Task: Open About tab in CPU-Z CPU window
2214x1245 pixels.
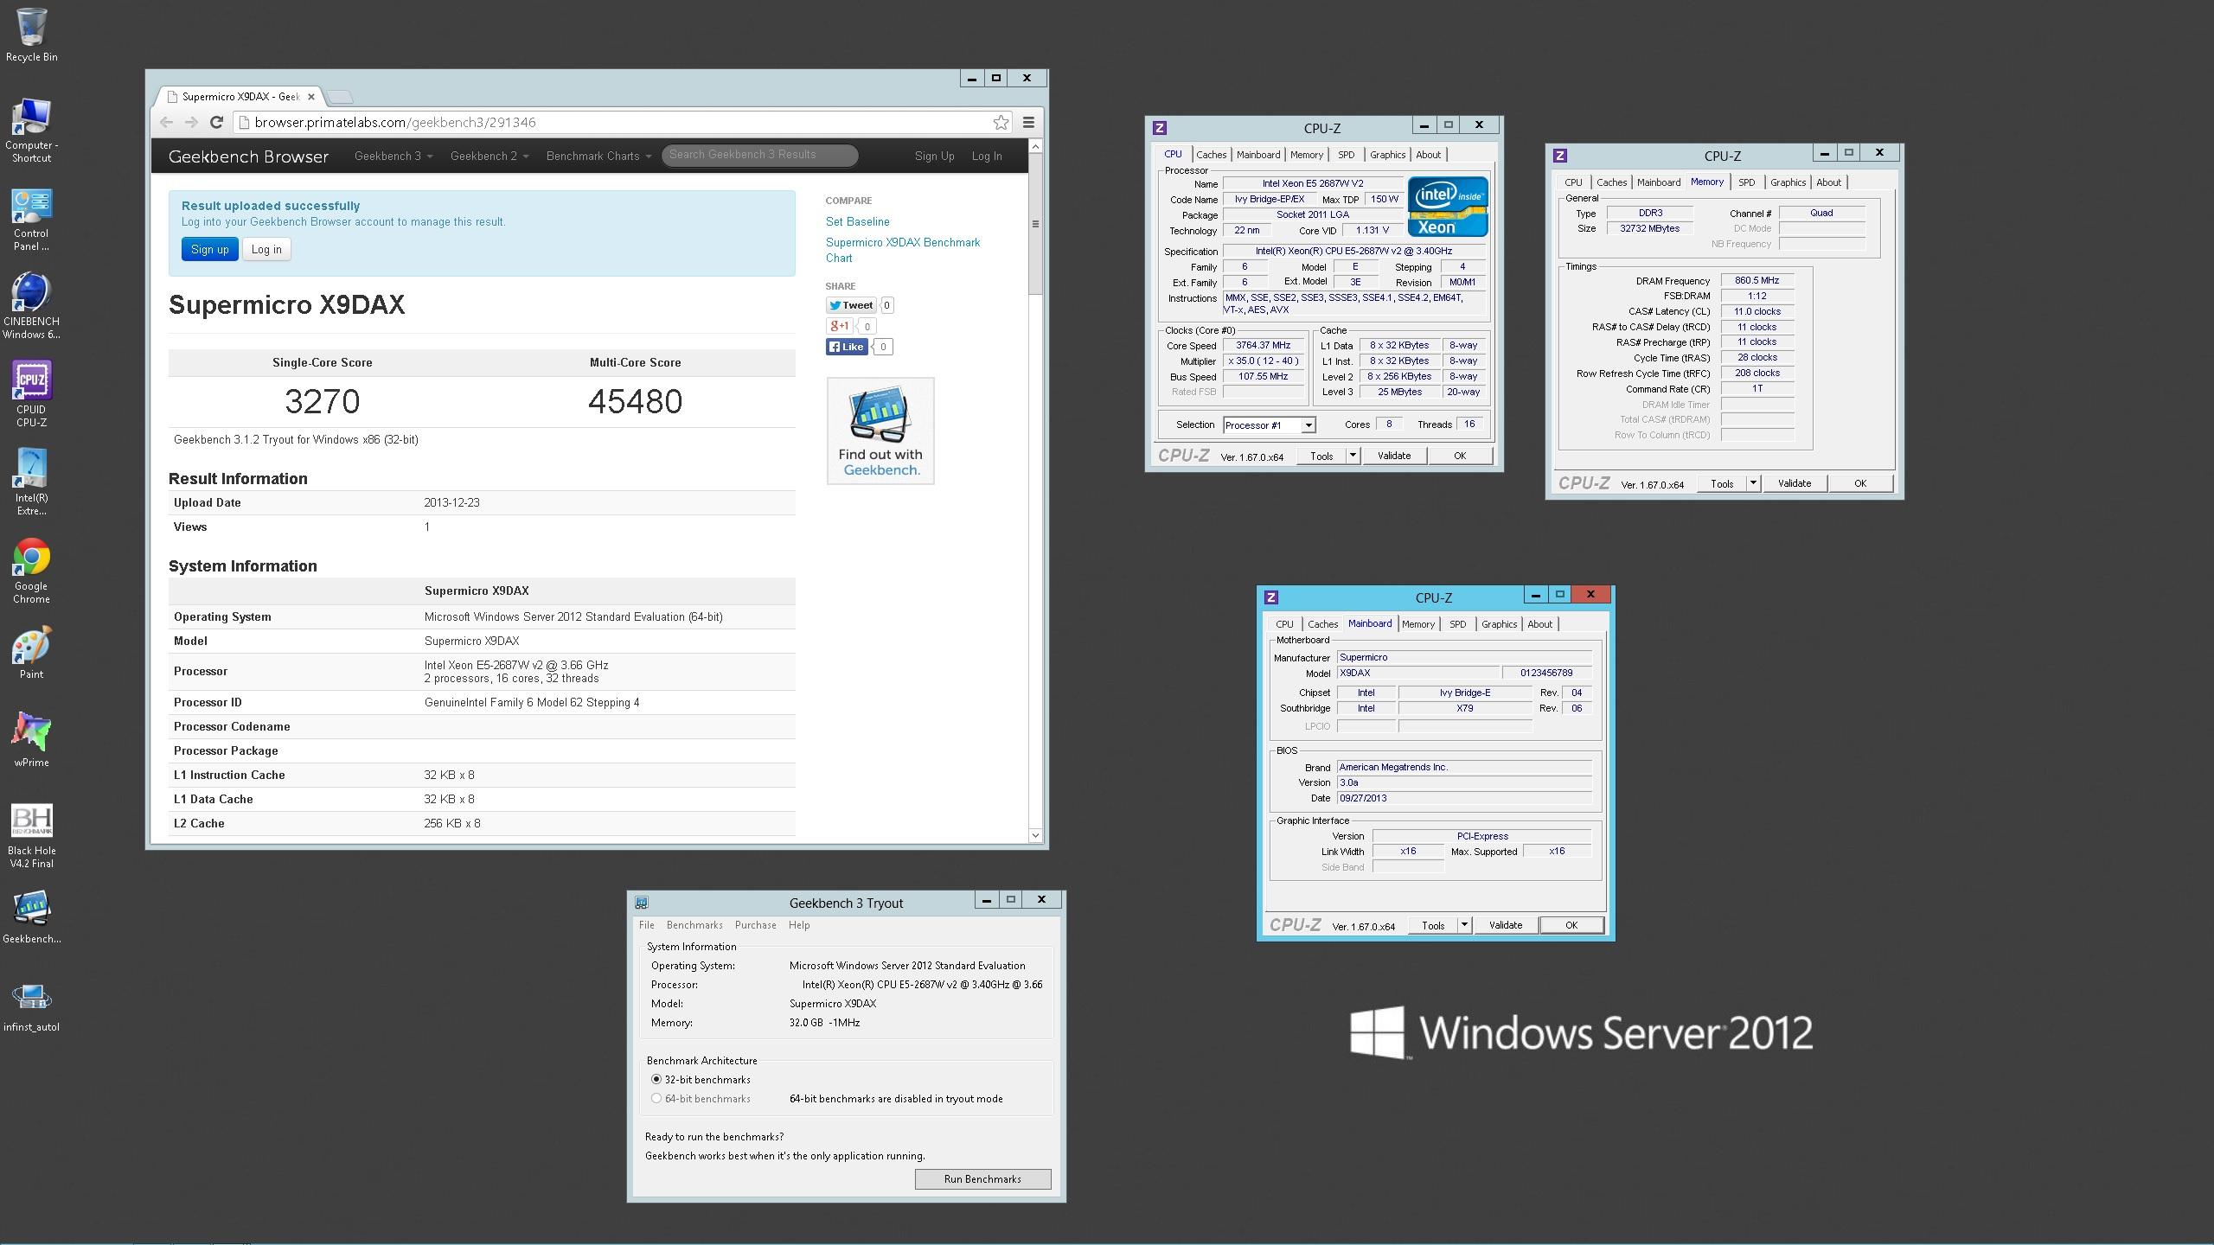Action: [x=1428, y=155]
